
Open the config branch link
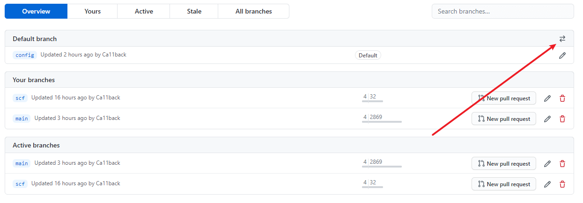pyautogui.click(x=25, y=55)
